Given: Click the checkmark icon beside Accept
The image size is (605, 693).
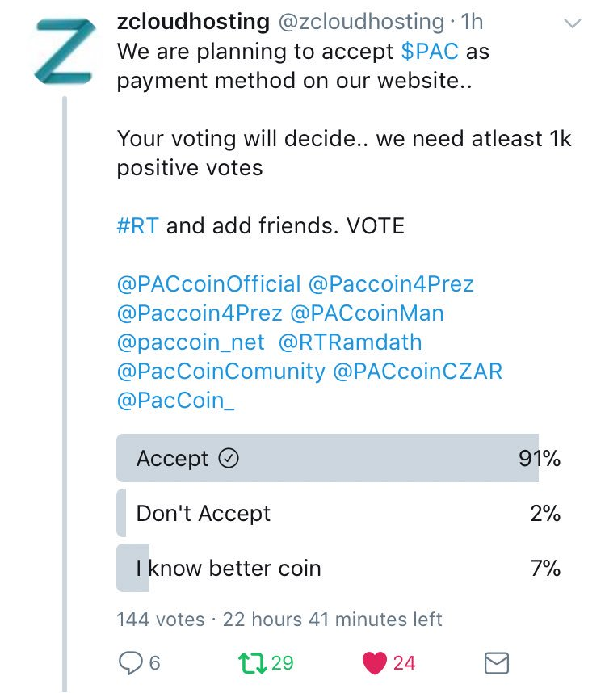Looking at the screenshot, I should (229, 458).
